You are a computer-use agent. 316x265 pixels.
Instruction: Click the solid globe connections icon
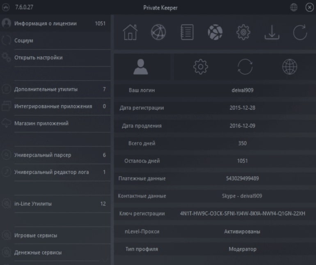[x=215, y=32]
